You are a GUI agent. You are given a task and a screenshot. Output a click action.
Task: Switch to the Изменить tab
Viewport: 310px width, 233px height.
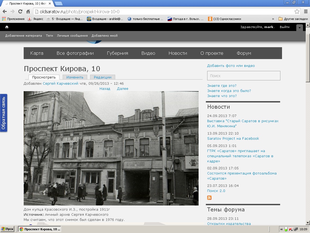click(x=75, y=77)
